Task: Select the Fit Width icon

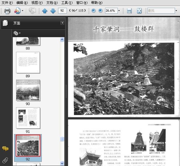Action: click(129, 11)
